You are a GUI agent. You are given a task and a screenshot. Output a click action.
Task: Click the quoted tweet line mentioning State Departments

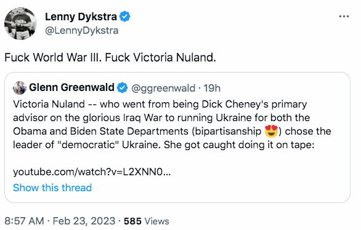172,131
